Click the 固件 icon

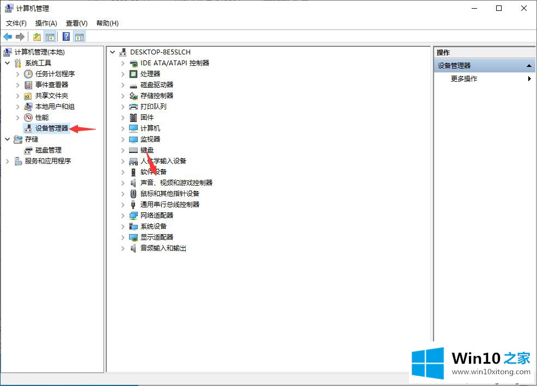click(x=133, y=118)
